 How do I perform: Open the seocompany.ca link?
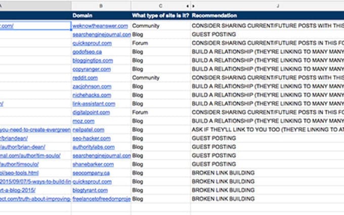91,173
